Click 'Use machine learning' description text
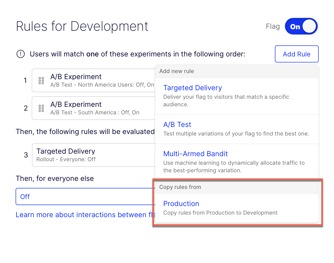This screenshot has width=334, height=263. (234, 167)
